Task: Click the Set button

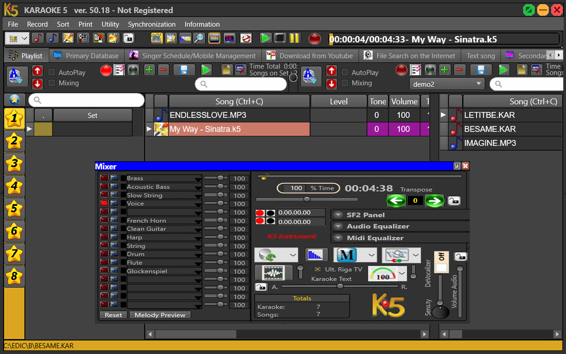Action: [x=93, y=115]
